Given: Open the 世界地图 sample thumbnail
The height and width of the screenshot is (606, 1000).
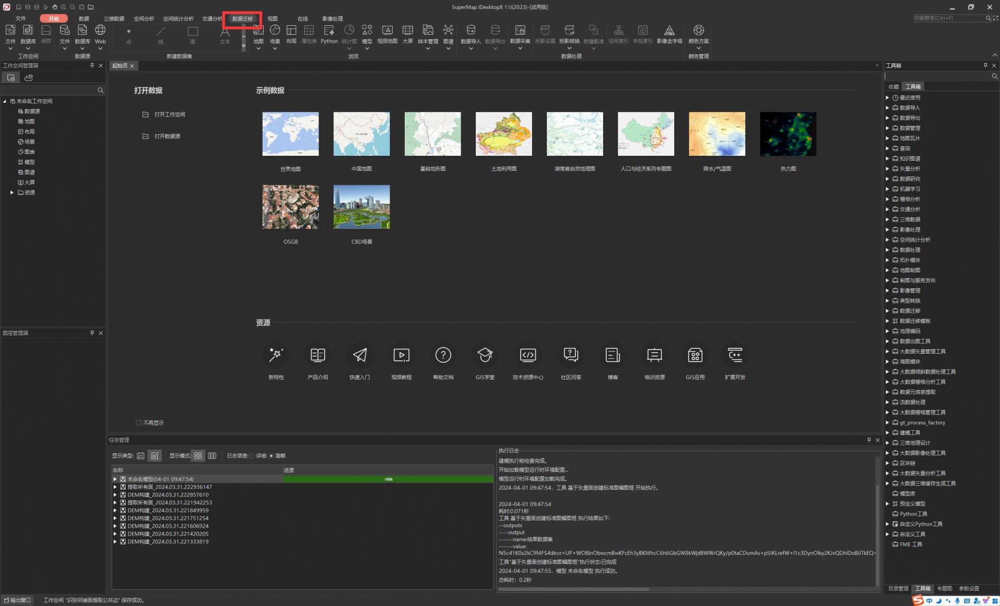Looking at the screenshot, I should 291,134.
